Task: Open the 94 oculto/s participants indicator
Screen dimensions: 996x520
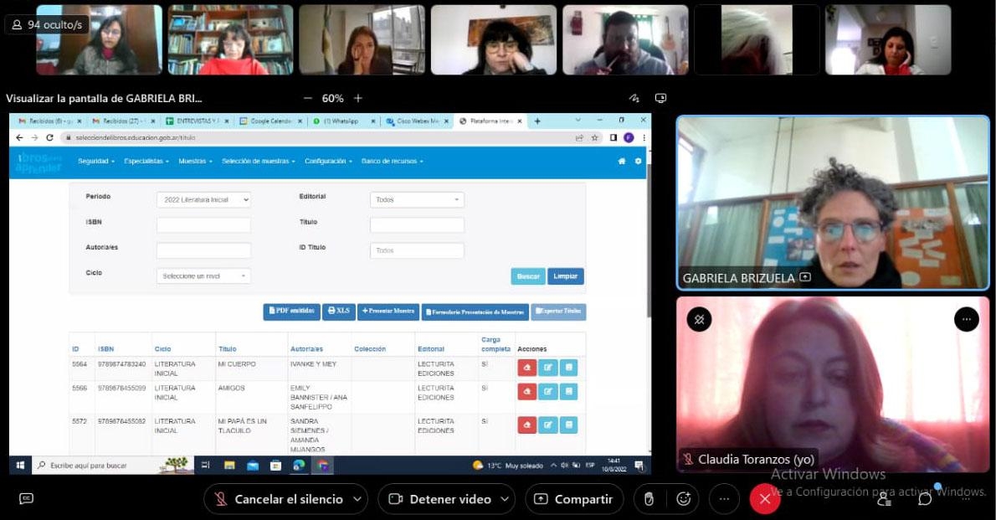Action: (47, 25)
